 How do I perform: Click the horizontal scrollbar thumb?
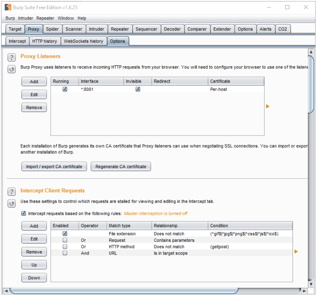(124, 291)
